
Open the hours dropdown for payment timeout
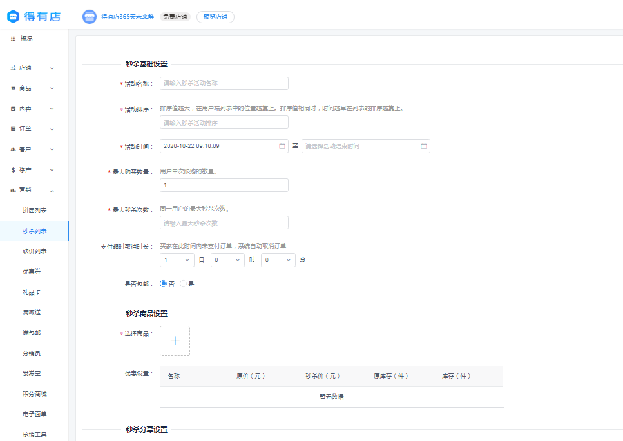click(227, 260)
